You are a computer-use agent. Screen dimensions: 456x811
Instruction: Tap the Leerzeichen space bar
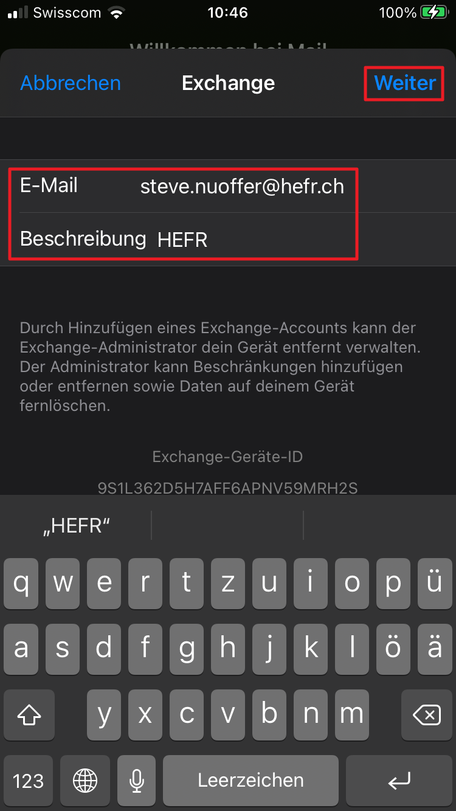250,781
